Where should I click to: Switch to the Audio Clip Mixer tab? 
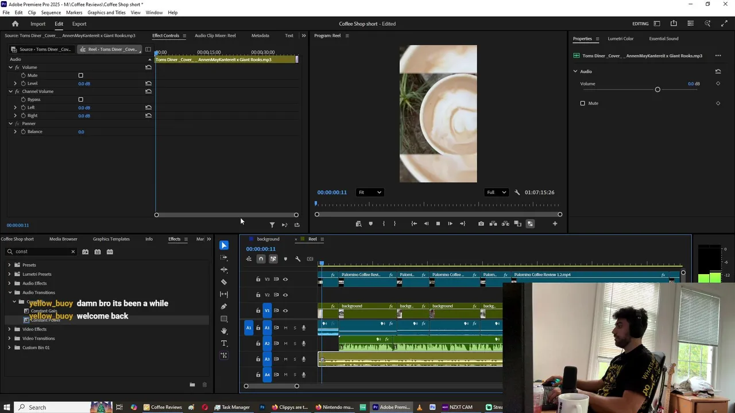click(x=215, y=36)
